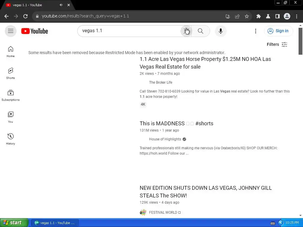The width and height of the screenshot is (303, 227).
Task: Reload the current page
Action: pos(25,16)
